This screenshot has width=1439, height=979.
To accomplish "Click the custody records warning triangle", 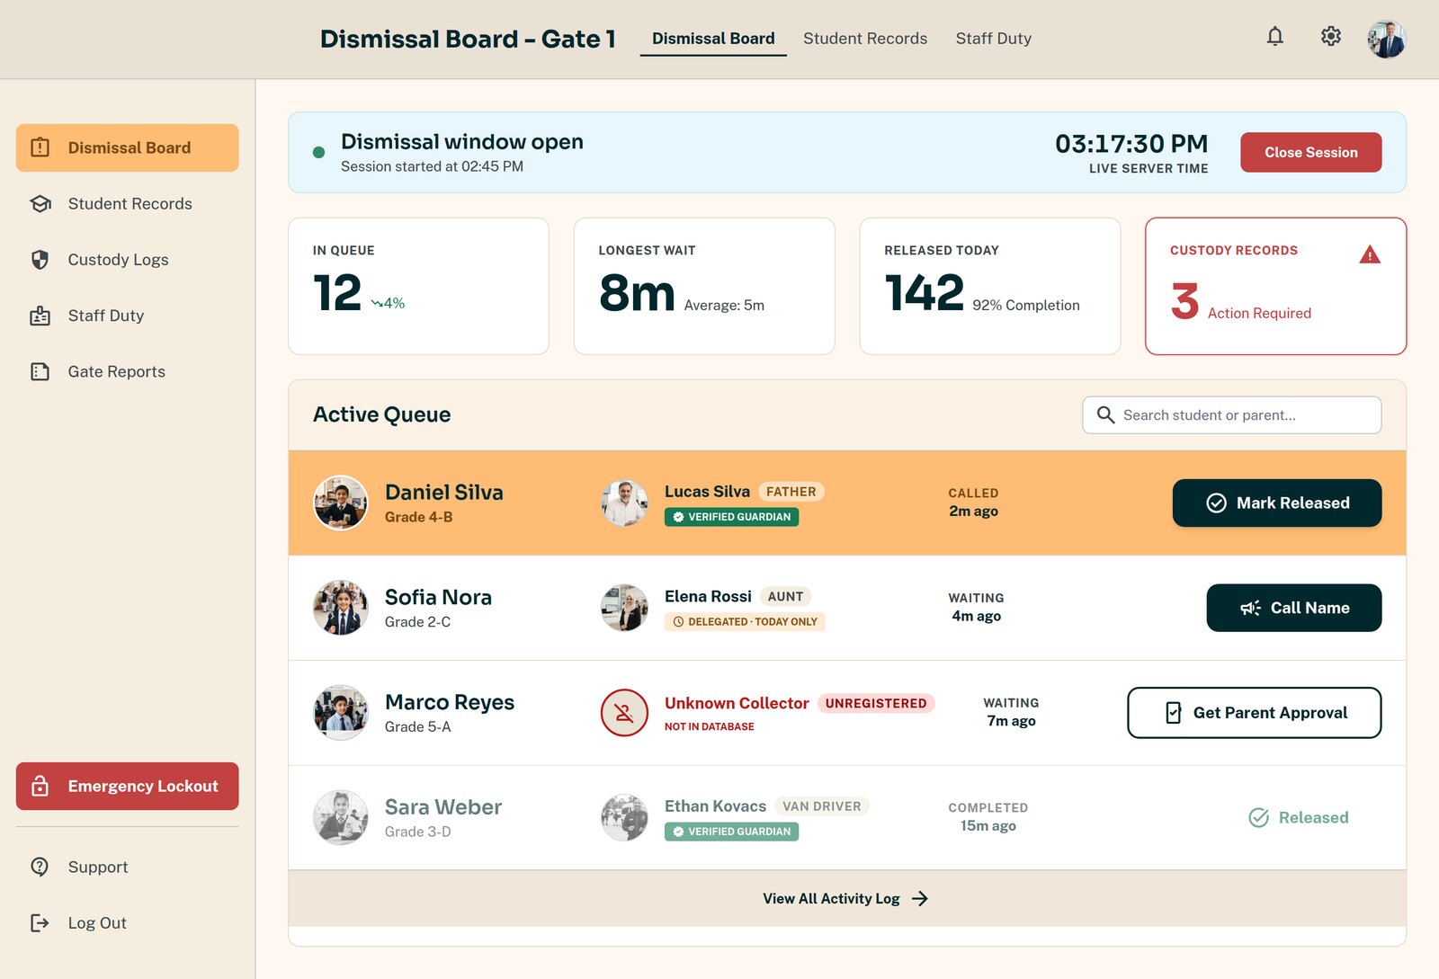I will coord(1370,254).
